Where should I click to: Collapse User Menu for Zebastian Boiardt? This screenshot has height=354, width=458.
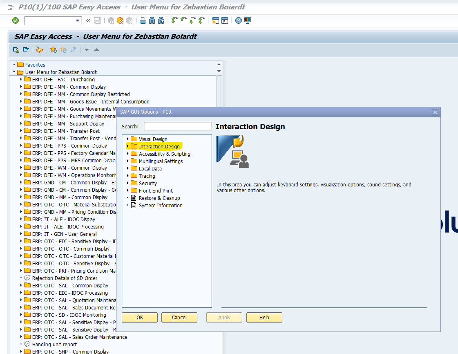point(14,72)
